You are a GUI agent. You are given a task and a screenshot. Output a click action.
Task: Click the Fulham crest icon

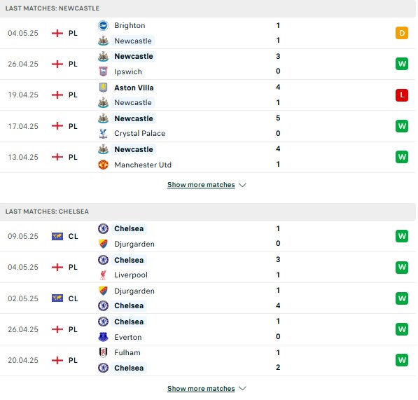pos(103,352)
